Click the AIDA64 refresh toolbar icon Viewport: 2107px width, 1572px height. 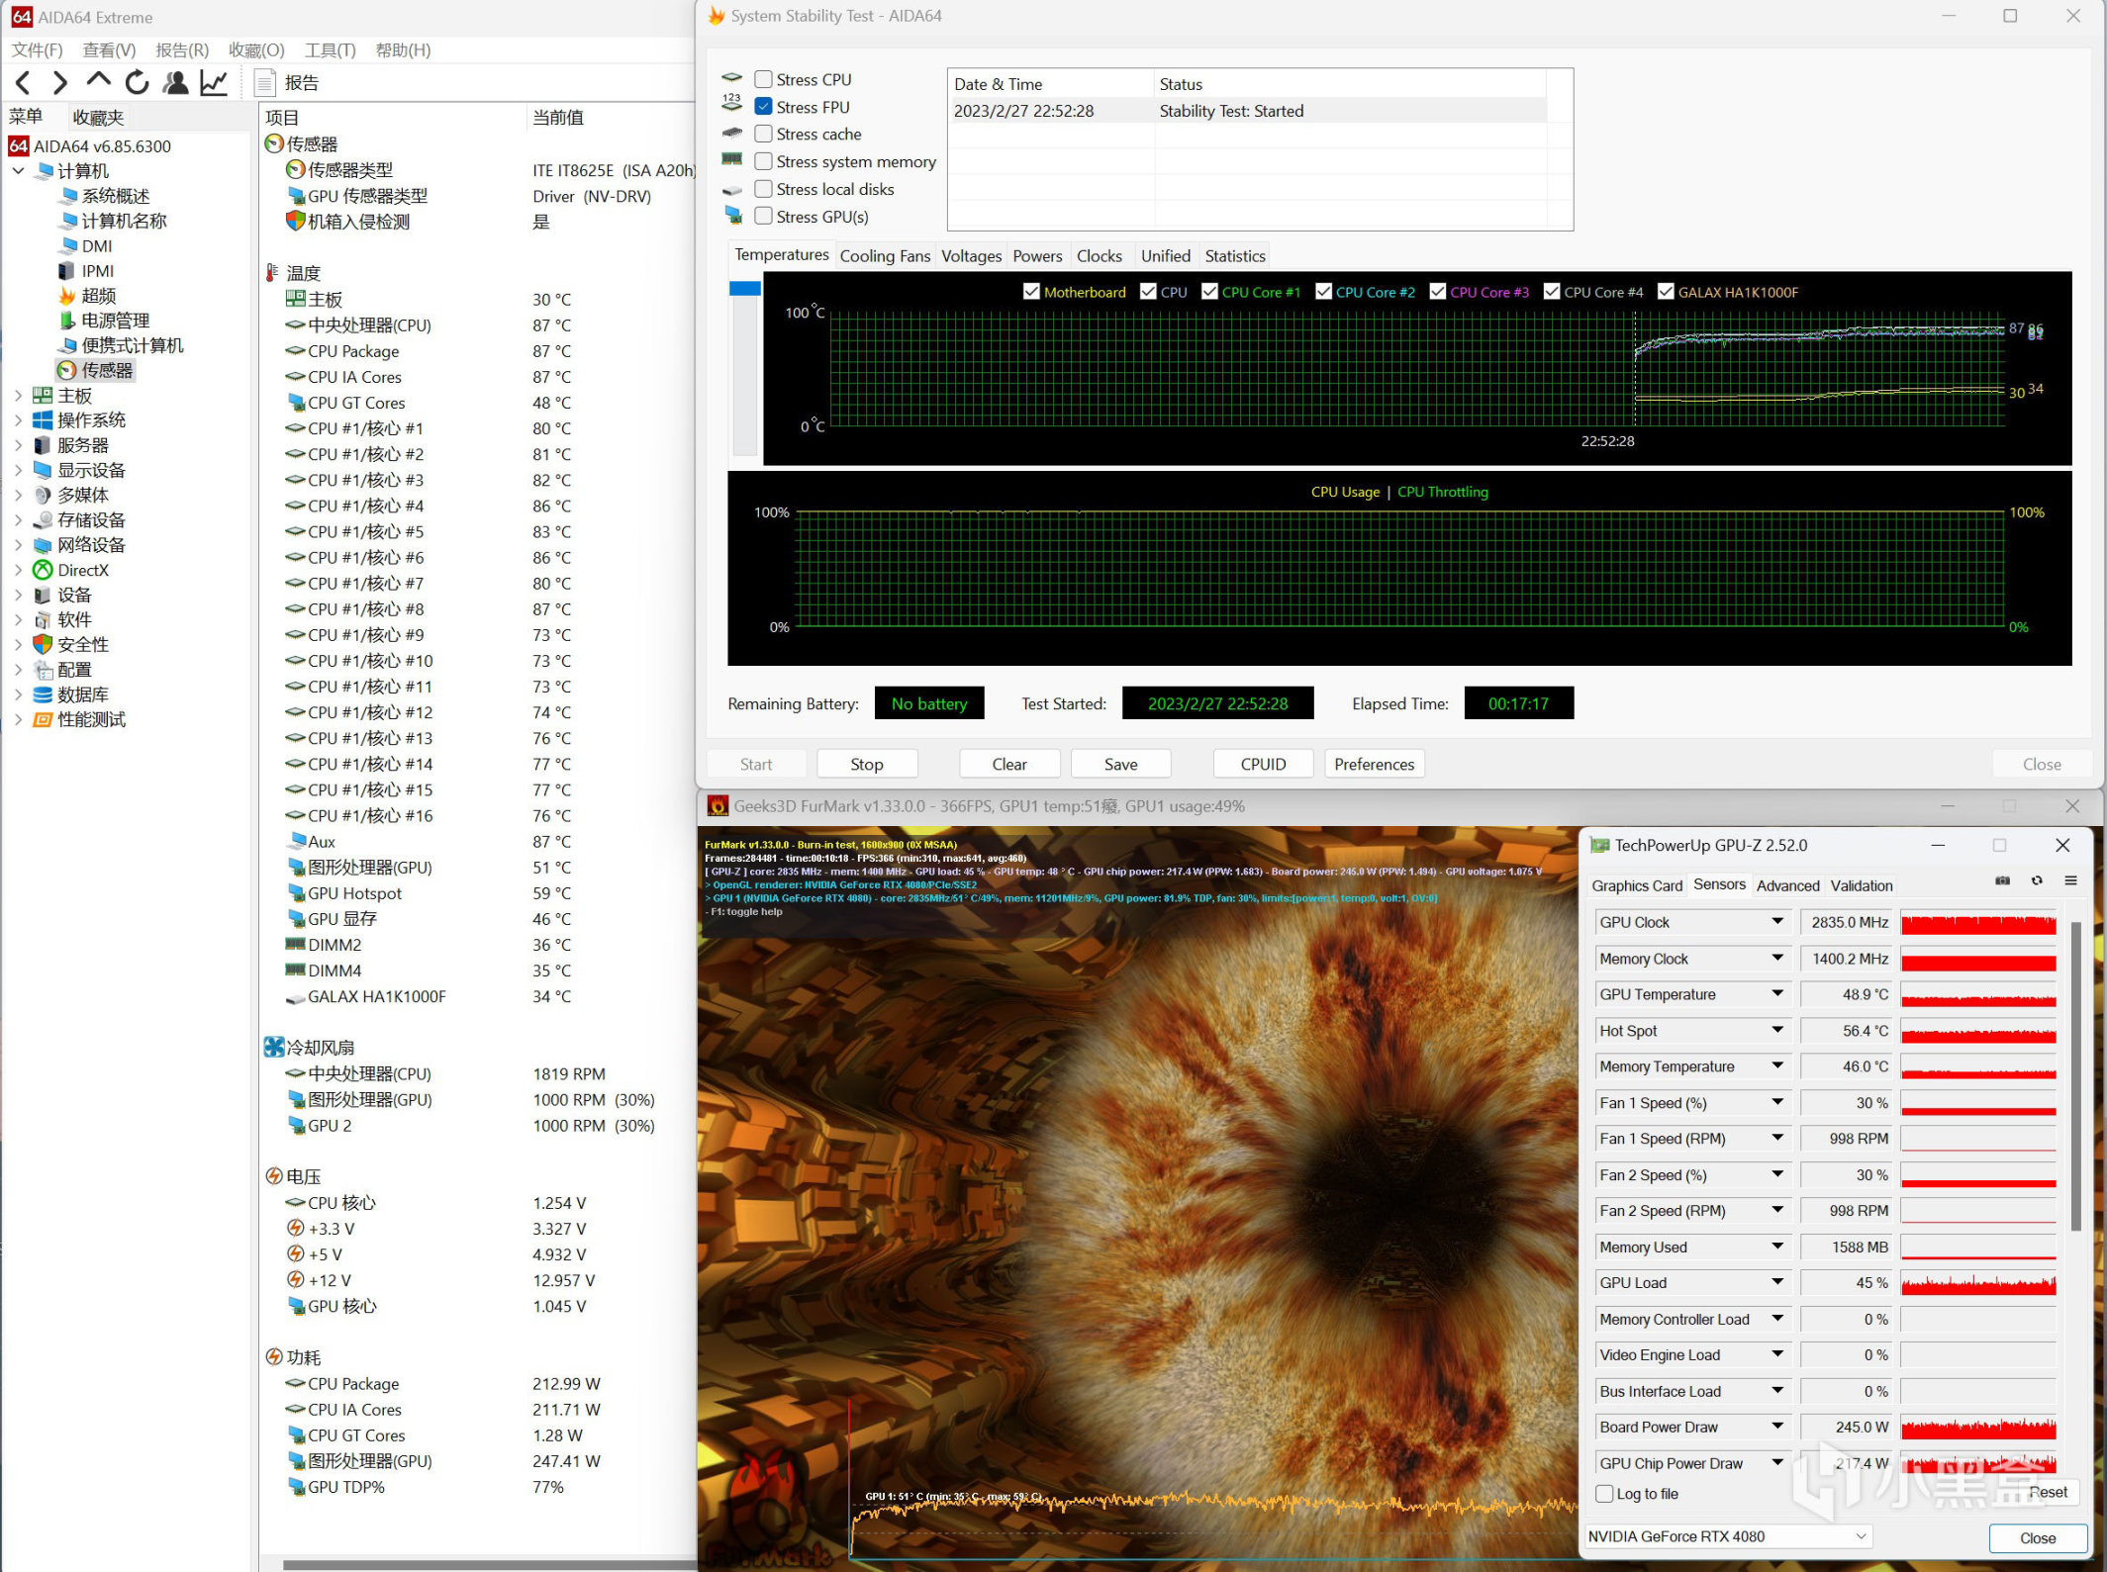pos(138,83)
